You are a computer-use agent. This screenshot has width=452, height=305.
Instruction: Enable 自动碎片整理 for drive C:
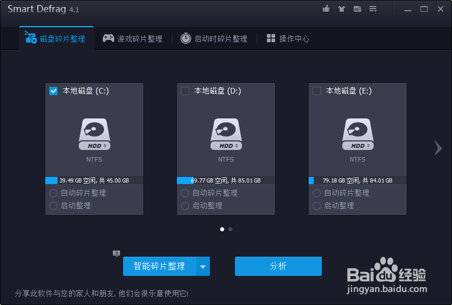coord(53,193)
